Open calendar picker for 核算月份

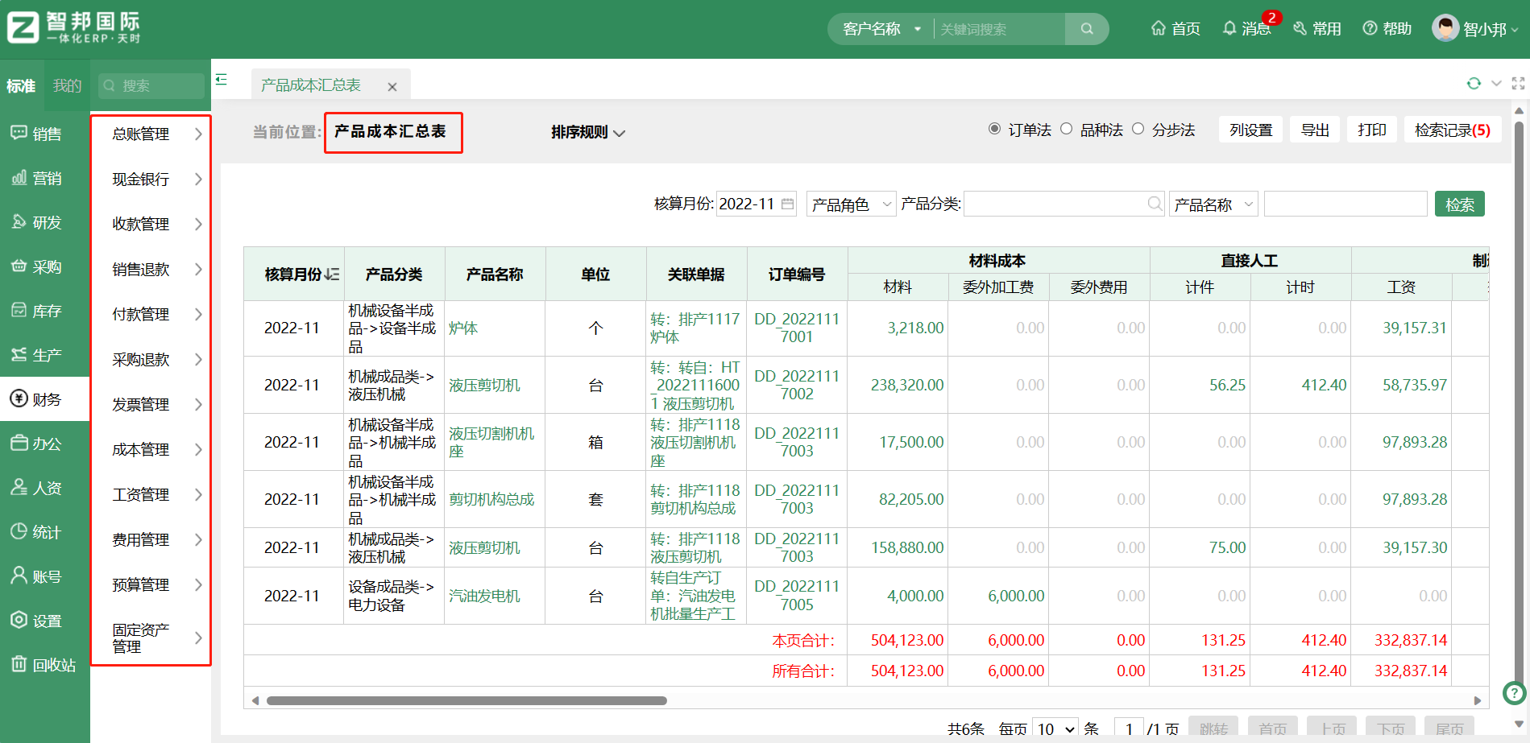coord(788,204)
